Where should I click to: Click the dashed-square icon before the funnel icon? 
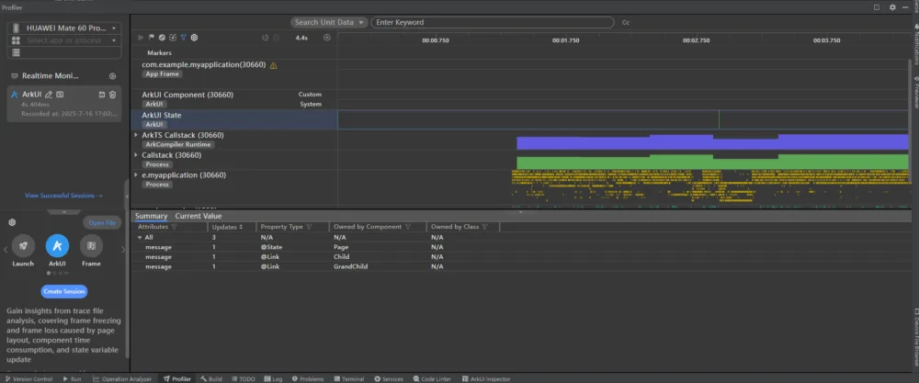173,38
